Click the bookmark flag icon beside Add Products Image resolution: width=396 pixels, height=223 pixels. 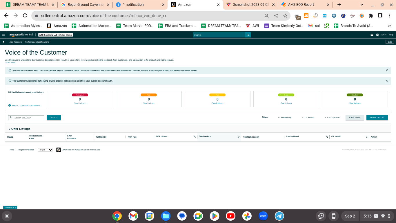pos(4,42)
